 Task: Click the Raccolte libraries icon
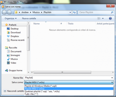click(7, 48)
